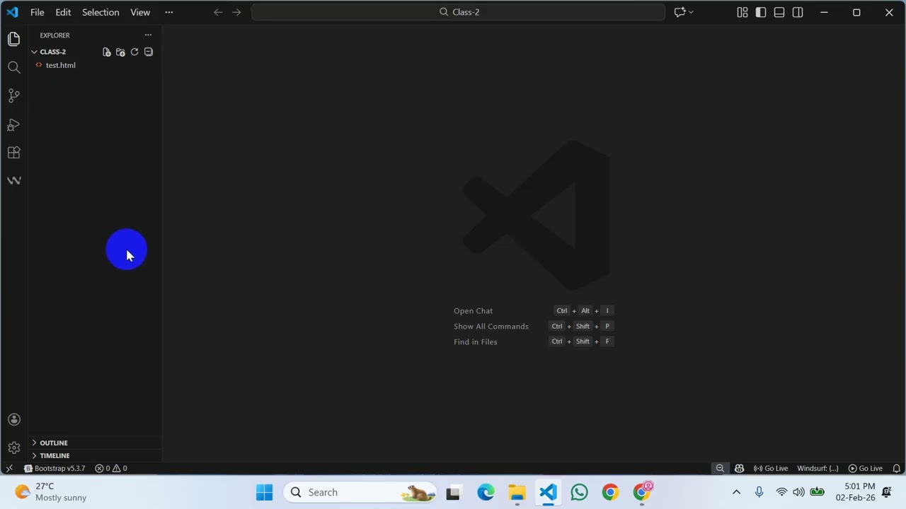Screen dimensions: 906x509
Task: Click the Class-2 command center search box
Action: click(x=458, y=12)
